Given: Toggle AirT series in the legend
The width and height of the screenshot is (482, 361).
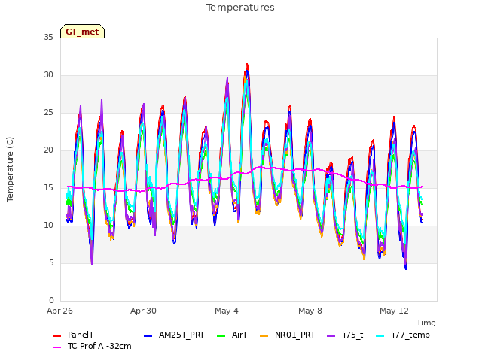Looking at the screenshot, I should (232, 335).
